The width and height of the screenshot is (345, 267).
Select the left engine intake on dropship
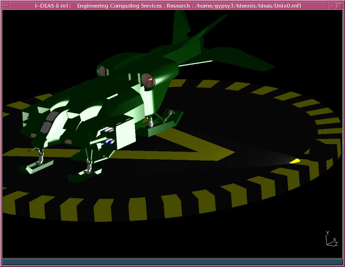102,71
